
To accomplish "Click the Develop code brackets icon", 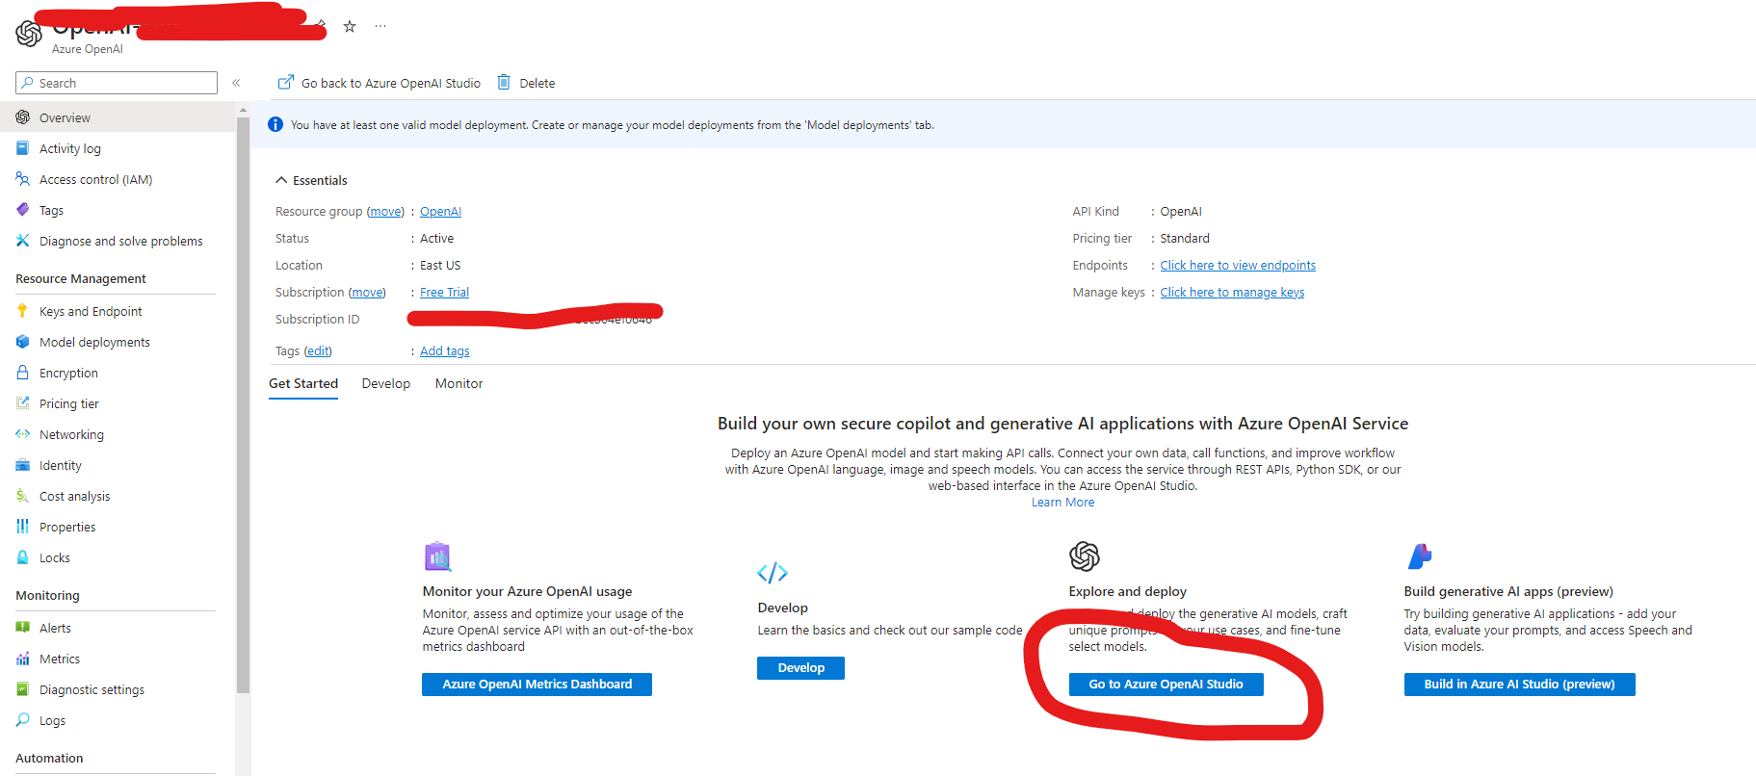I will coord(773,574).
